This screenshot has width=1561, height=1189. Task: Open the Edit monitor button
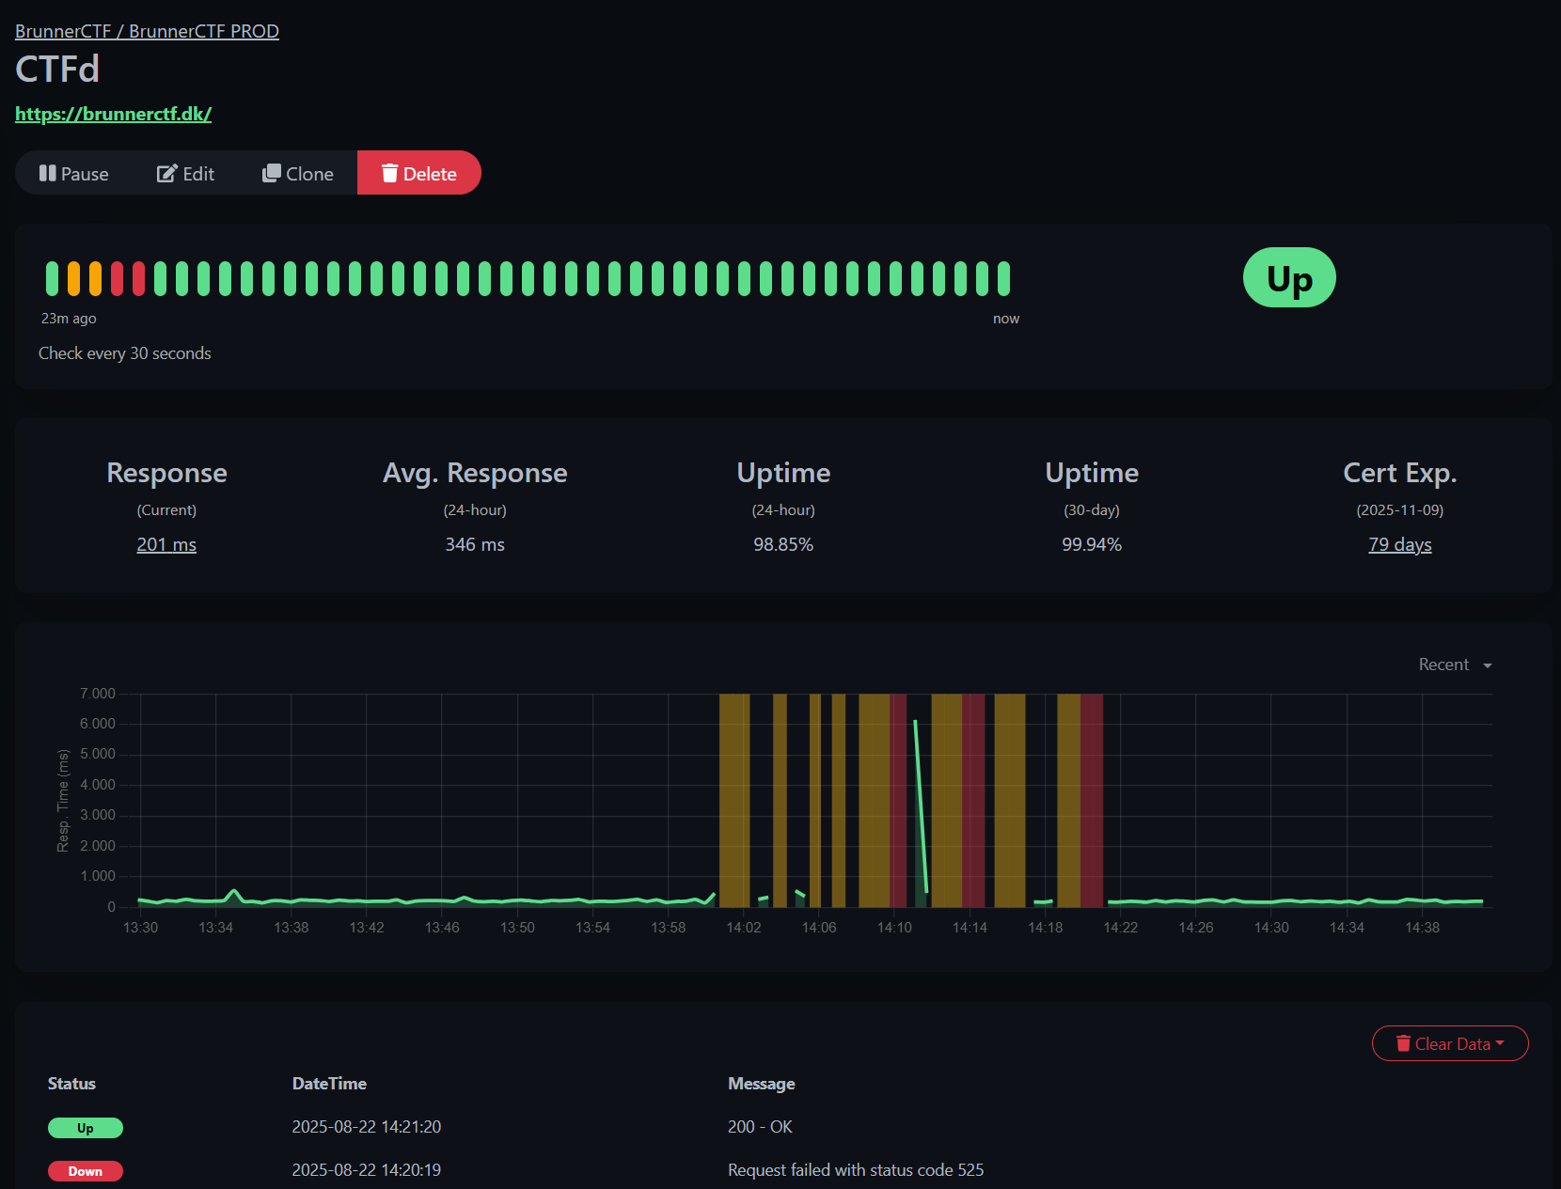[185, 173]
